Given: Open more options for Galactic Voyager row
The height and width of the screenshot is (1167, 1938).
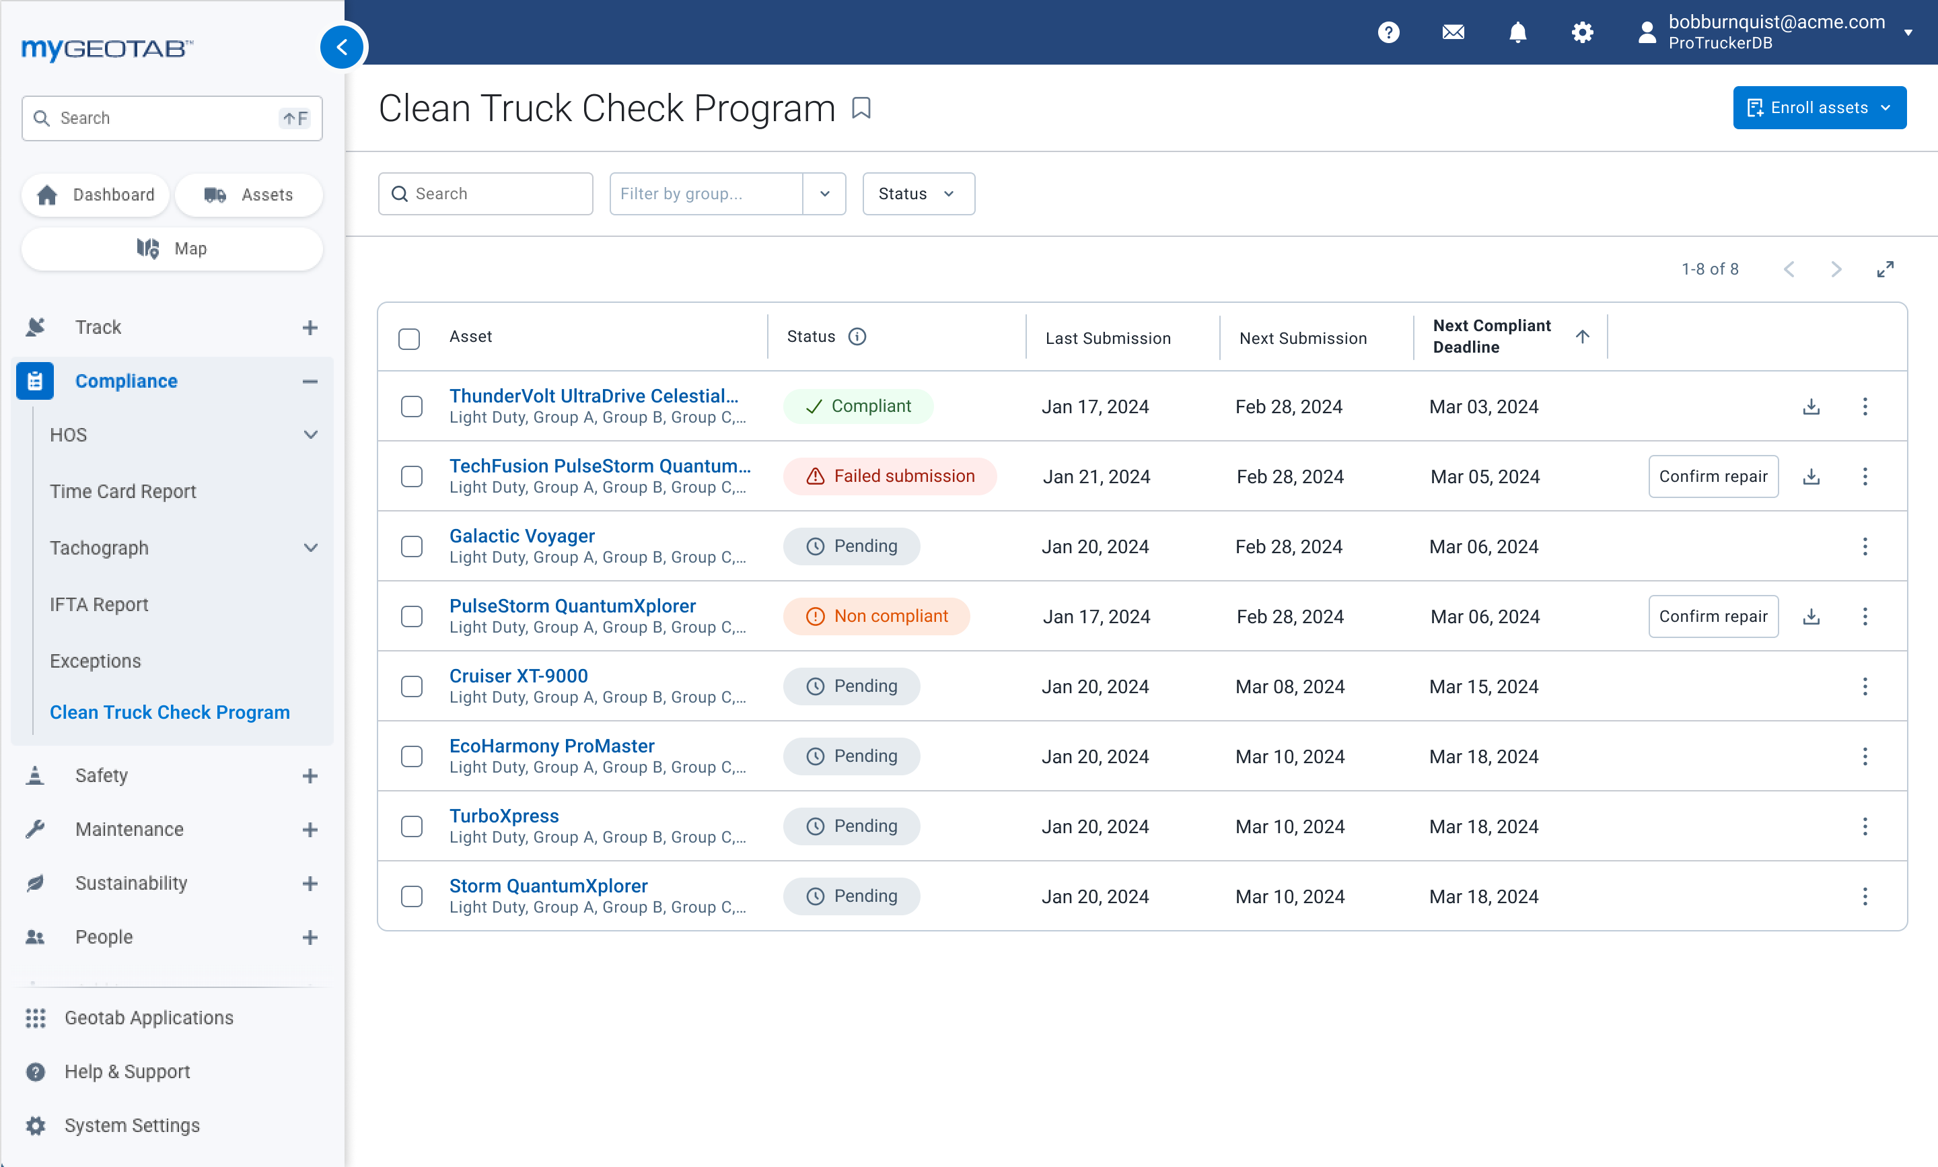Looking at the screenshot, I should (1864, 546).
